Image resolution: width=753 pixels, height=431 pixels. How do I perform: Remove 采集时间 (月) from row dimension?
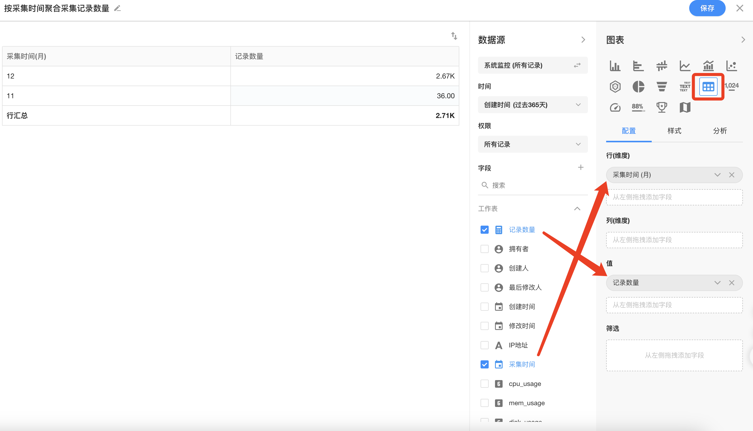731,175
